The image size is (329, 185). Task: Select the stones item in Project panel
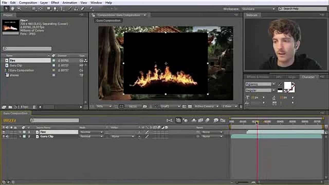[x=14, y=75]
